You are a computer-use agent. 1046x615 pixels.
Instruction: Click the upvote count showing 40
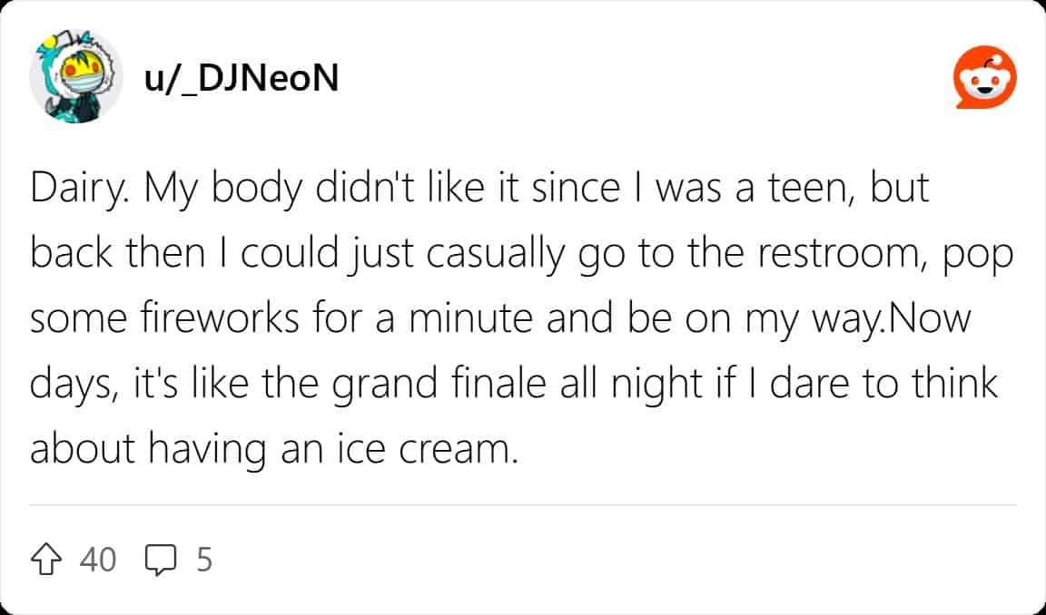(98, 561)
